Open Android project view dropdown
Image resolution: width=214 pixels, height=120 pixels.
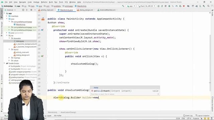(10, 10)
